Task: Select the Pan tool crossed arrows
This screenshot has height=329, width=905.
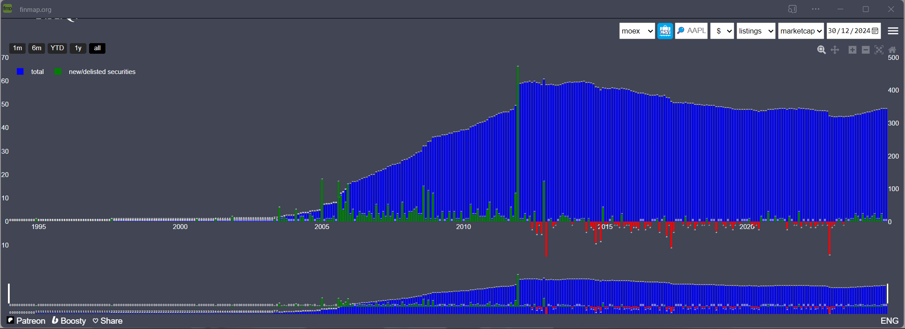Action: coord(835,50)
